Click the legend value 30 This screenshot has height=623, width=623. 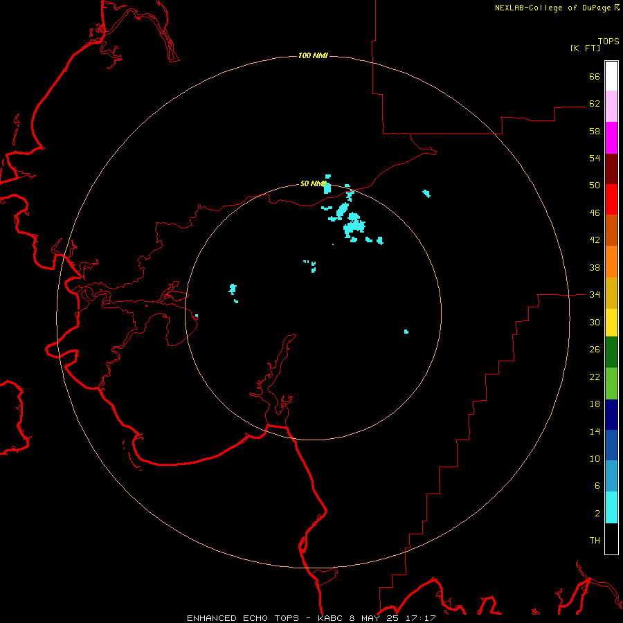click(595, 322)
